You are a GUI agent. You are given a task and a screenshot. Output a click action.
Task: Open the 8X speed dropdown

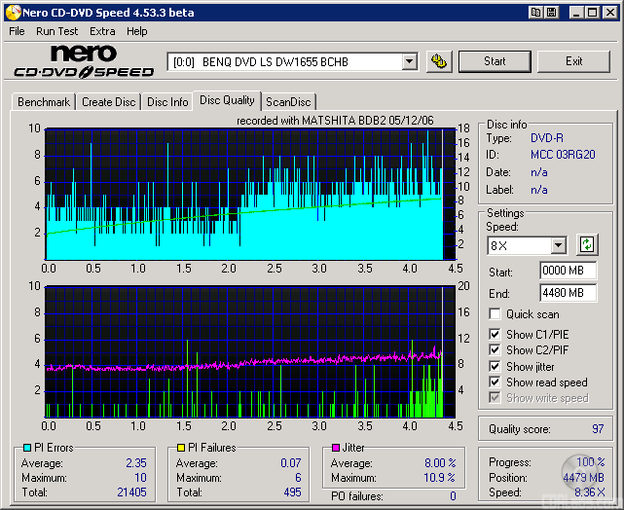(x=558, y=245)
